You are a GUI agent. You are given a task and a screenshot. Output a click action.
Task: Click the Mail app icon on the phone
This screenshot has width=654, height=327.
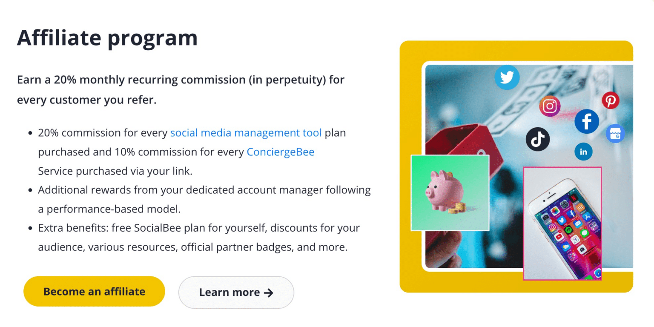pyautogui.click(x=577, y=224)
